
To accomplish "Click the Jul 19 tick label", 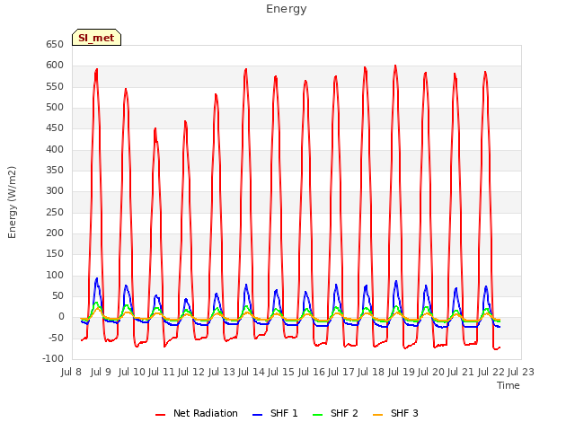I will coord(402,372).
